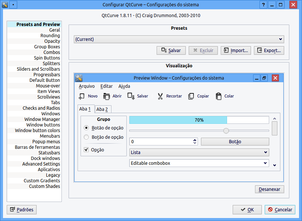Select Window button colors entry

(34, 130)
